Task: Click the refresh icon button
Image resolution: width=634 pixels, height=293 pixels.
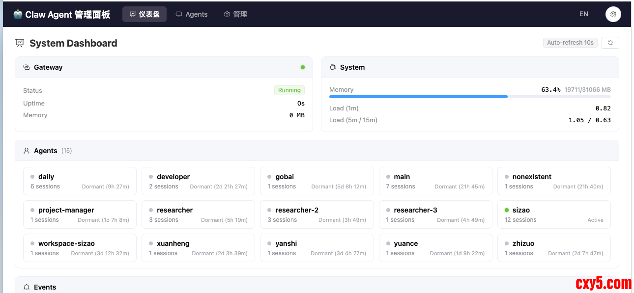Action: tap(610, 43)
